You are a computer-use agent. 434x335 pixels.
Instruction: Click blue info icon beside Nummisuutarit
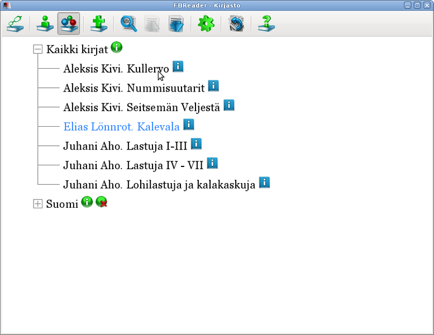click(x=213, y=86)
